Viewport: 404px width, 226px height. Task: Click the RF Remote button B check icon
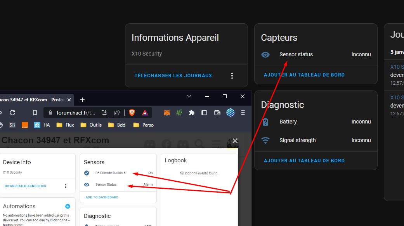click(x=87, y=173)
